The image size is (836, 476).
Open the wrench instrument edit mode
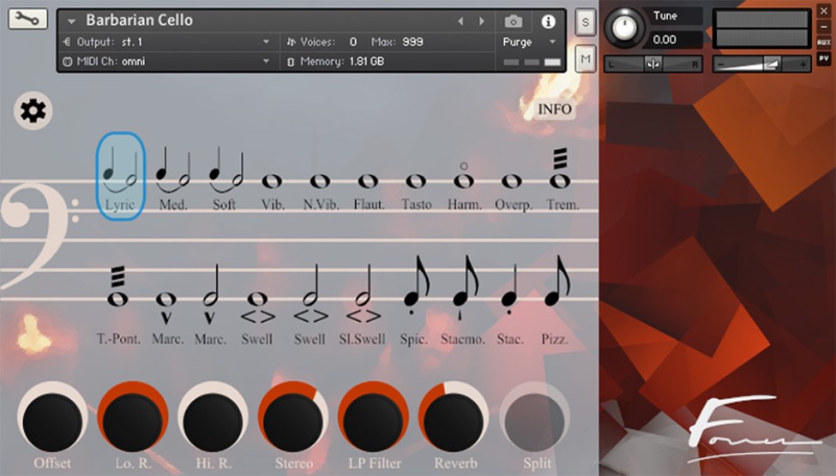27,18
